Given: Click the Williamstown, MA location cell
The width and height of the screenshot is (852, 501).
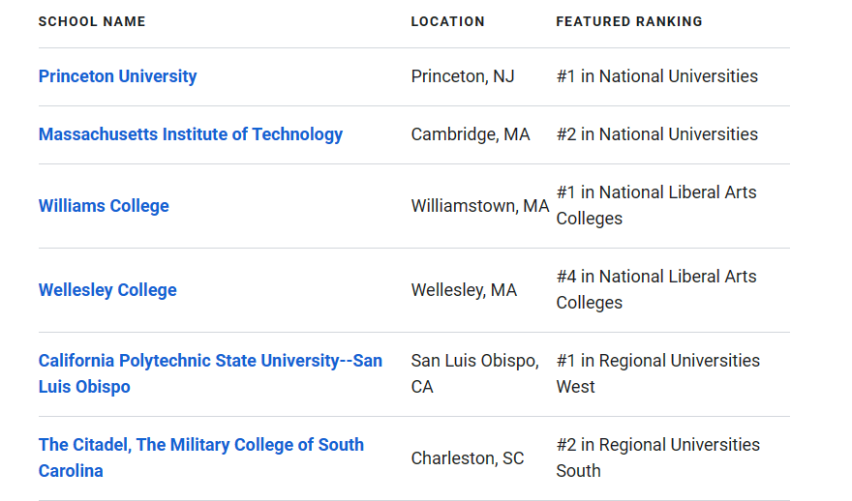Looking at the screenshot, I should click(480, 206).
